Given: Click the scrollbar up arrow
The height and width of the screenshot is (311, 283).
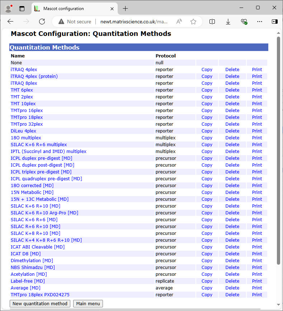Looking at the screenshot, I should tap(278, 33).
